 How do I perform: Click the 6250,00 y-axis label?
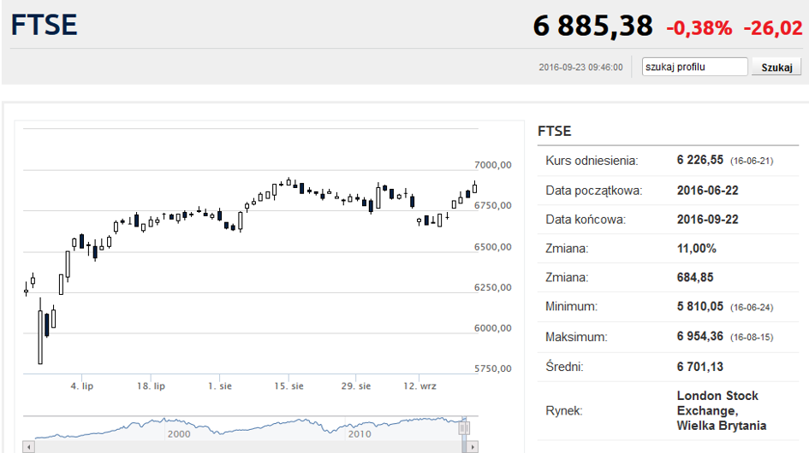coord(493,287)
